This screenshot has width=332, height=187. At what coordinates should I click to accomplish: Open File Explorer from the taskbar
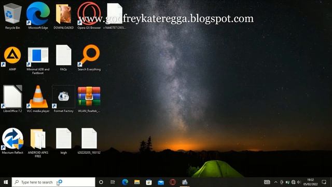[137, 182]
